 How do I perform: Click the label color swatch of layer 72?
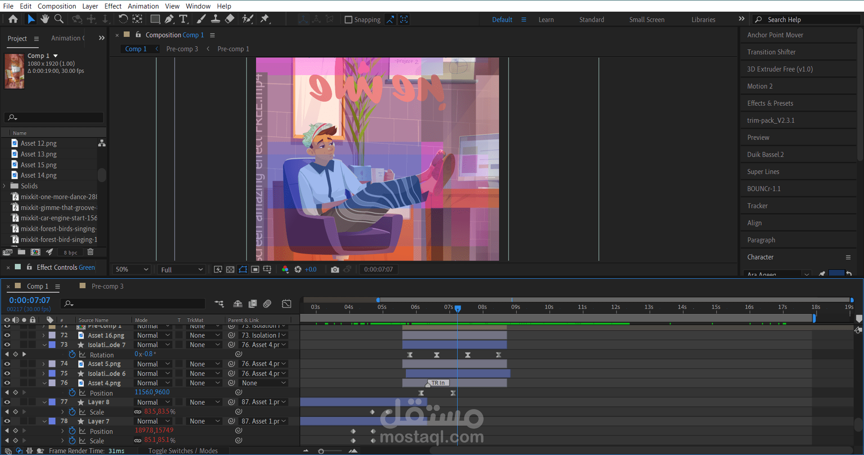52,335
